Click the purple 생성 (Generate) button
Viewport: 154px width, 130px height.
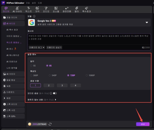(x=143, y=124)
